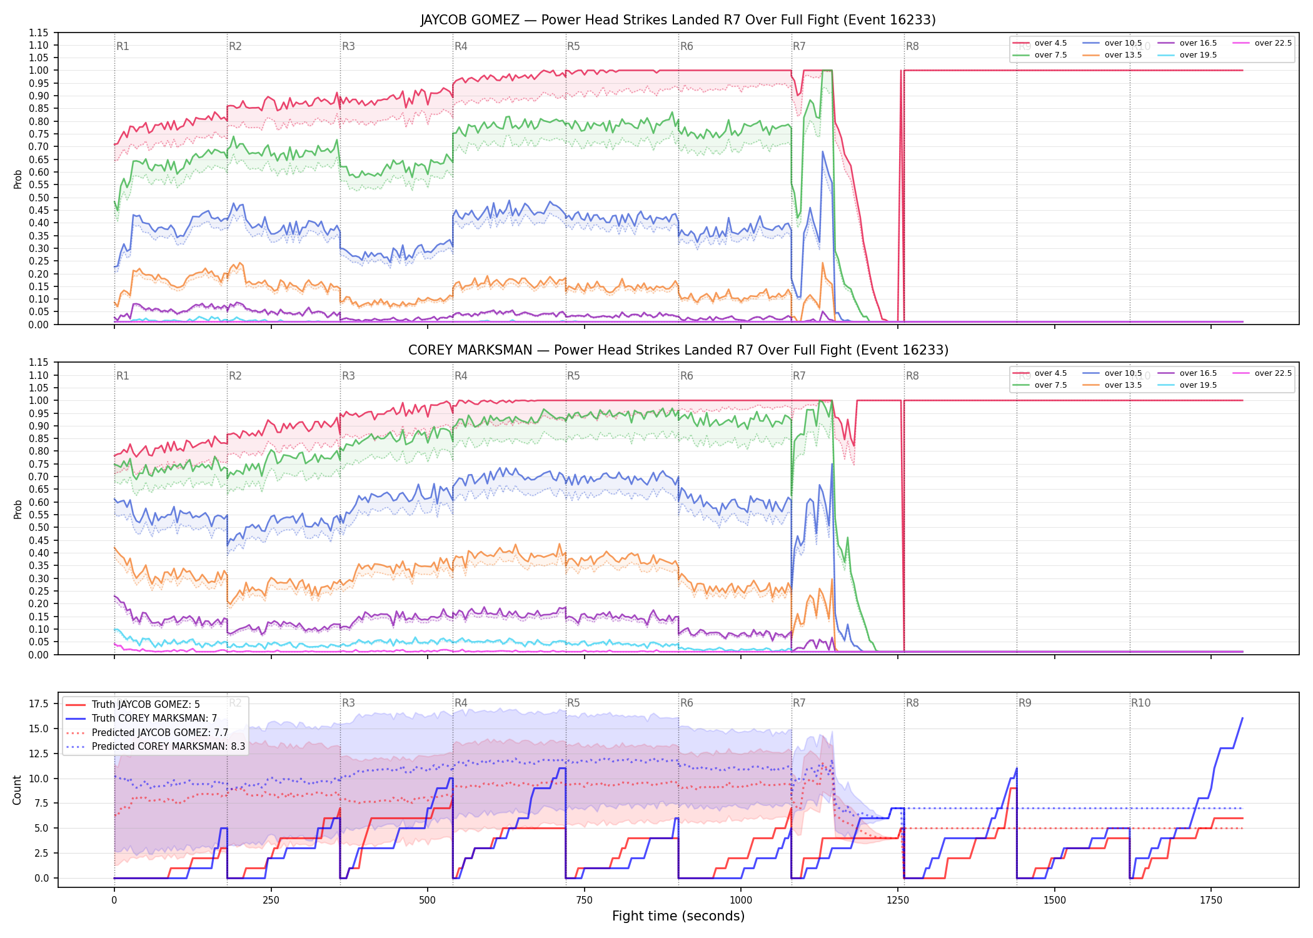Click the R9 round marker in count chart
Image resolution: width=1313 pixels, height=938 pixels.
pos(1025,703)
